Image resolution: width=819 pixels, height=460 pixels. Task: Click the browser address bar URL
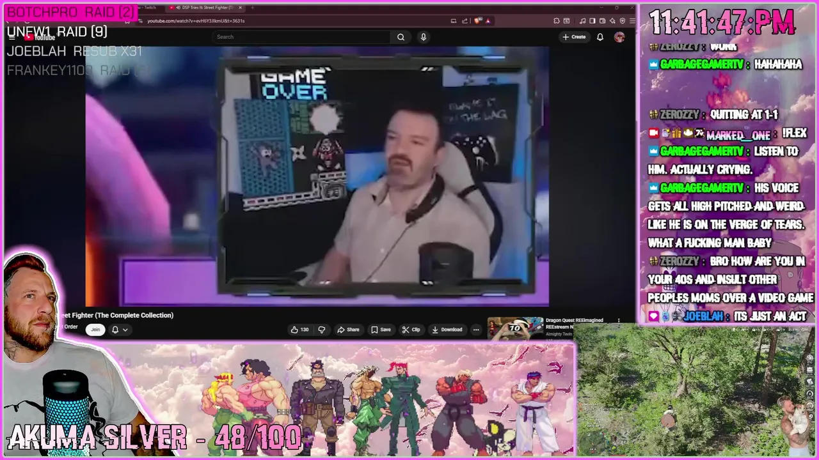(x=196, y=21)
